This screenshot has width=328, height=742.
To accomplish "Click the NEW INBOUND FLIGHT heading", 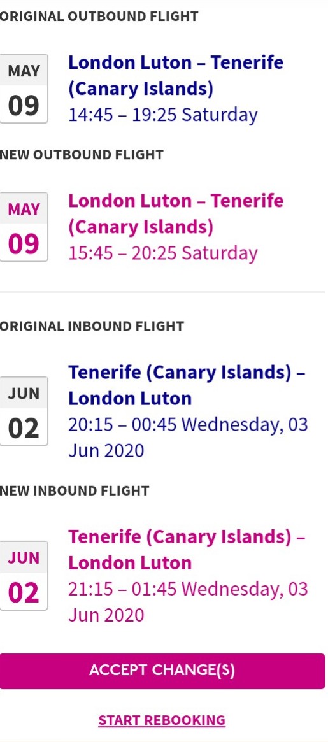I will coord(75,490).
